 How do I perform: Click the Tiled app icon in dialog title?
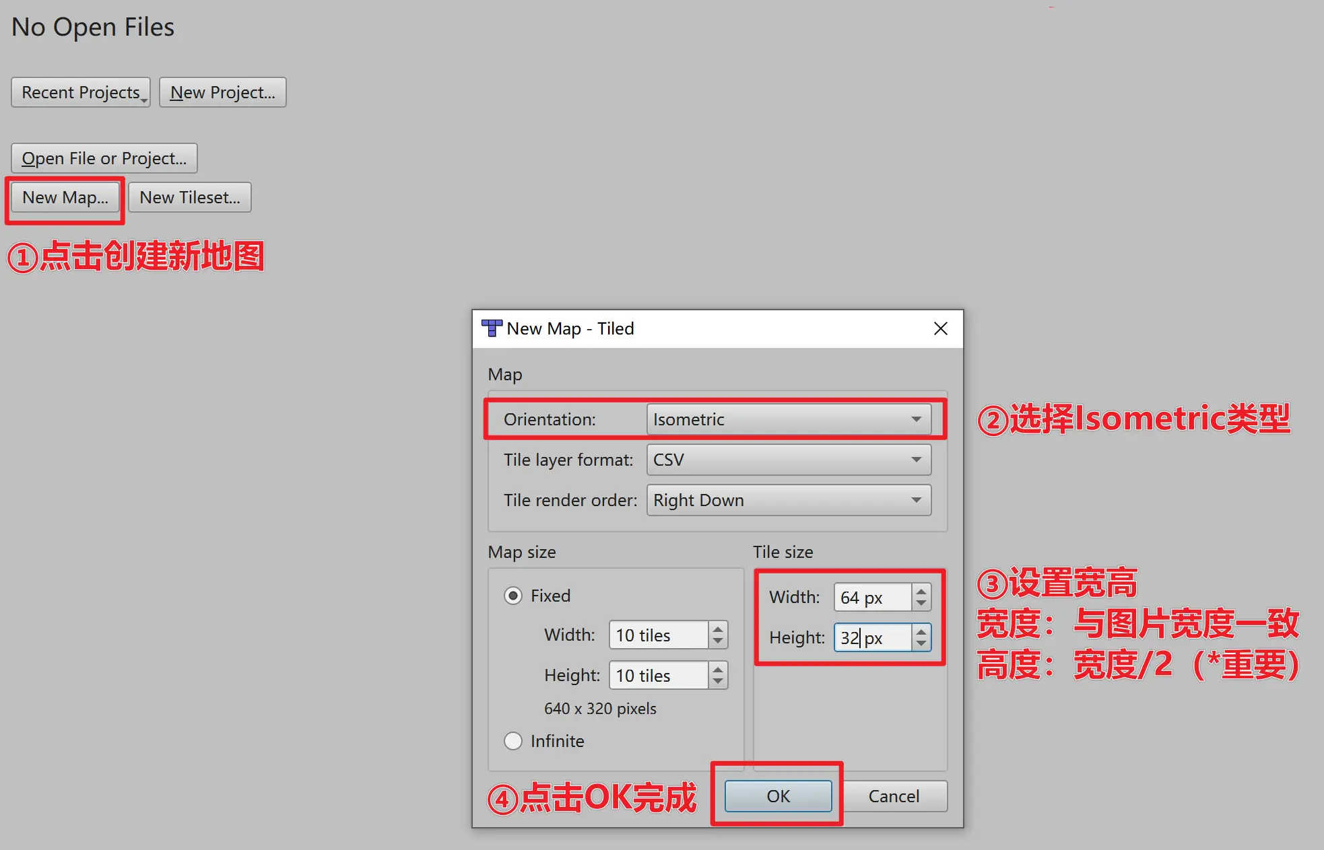point(492,328)
